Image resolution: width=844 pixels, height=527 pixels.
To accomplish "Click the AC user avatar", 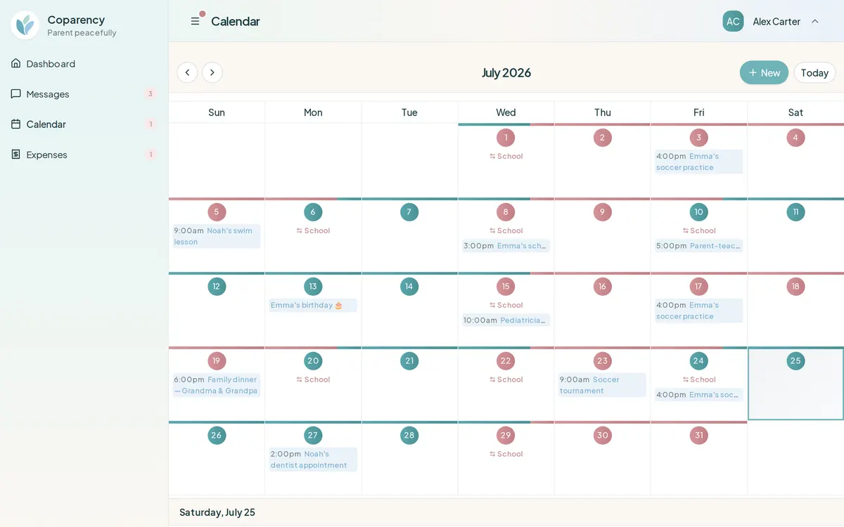I will [x=733, y=21].
